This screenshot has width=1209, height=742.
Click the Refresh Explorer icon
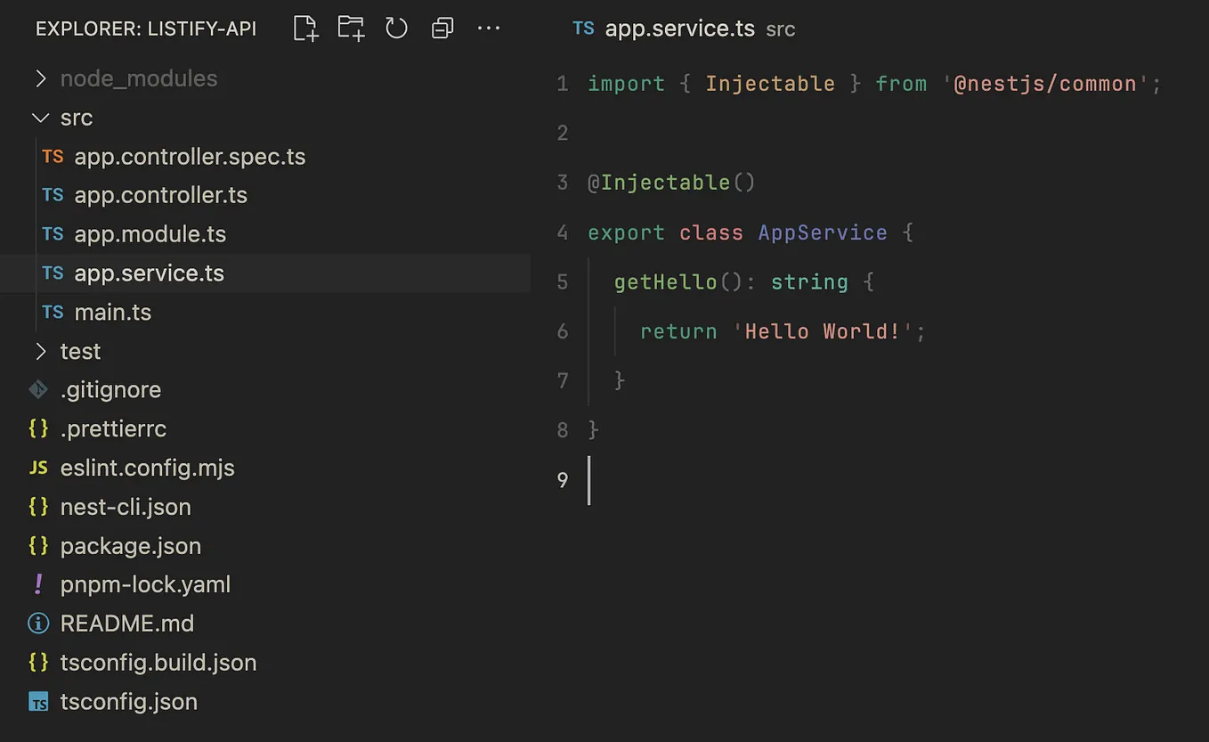point(396,28)
